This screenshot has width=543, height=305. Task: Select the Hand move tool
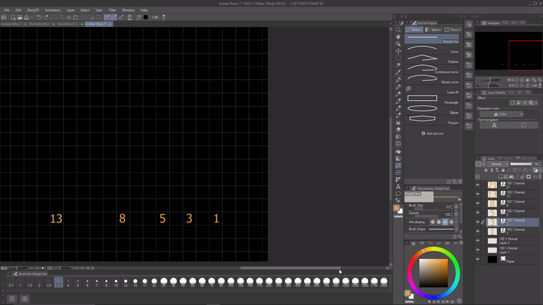pyautogui.click(x=398, y=37)
